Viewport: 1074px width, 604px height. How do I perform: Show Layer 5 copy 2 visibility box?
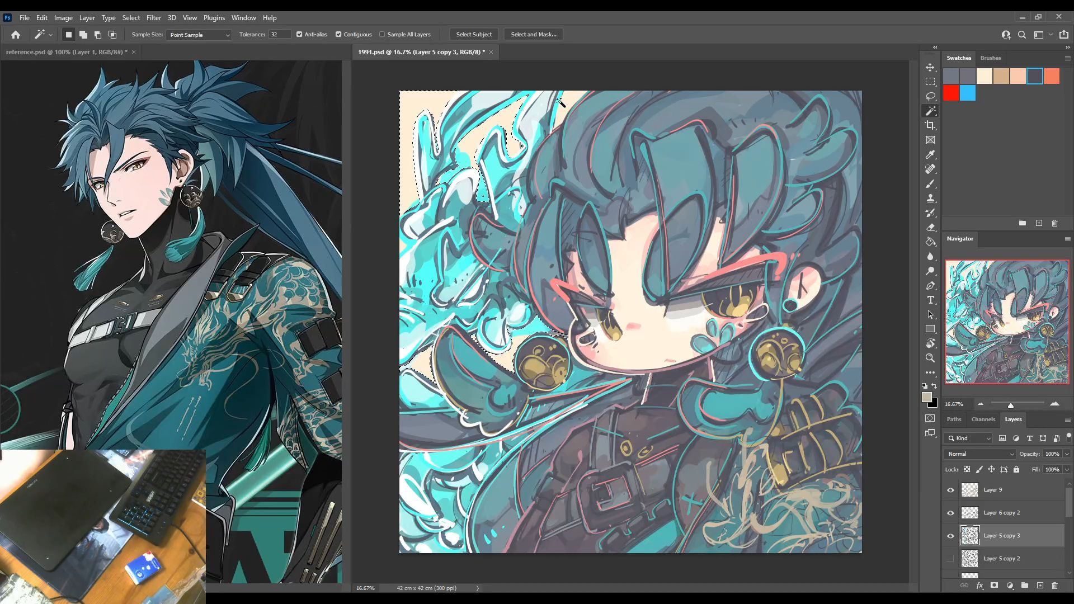pyautogui.click(x=950, y=559)
